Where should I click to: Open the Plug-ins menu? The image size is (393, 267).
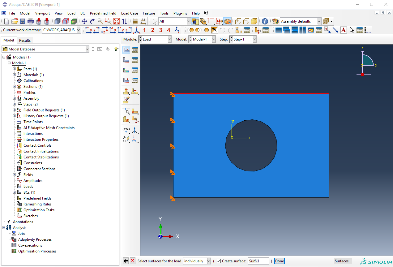point(180,13)
